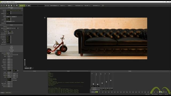Screen dimensions: 171x96
Task: Toggle the Reflectance channel checkbox
Action: coord(7,85)
